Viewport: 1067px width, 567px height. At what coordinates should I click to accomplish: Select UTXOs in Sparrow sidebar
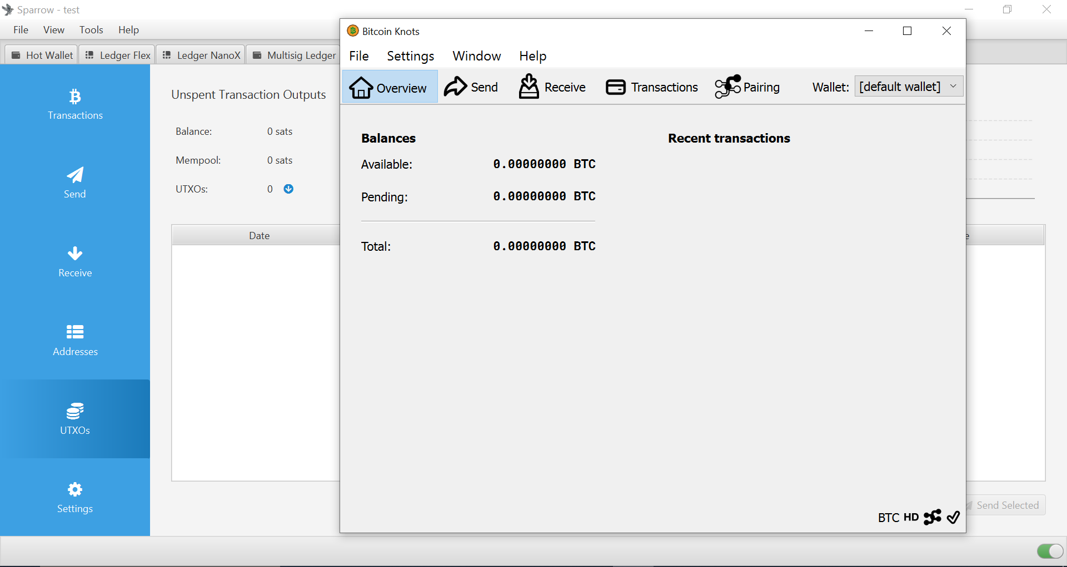tap(75, 419)
